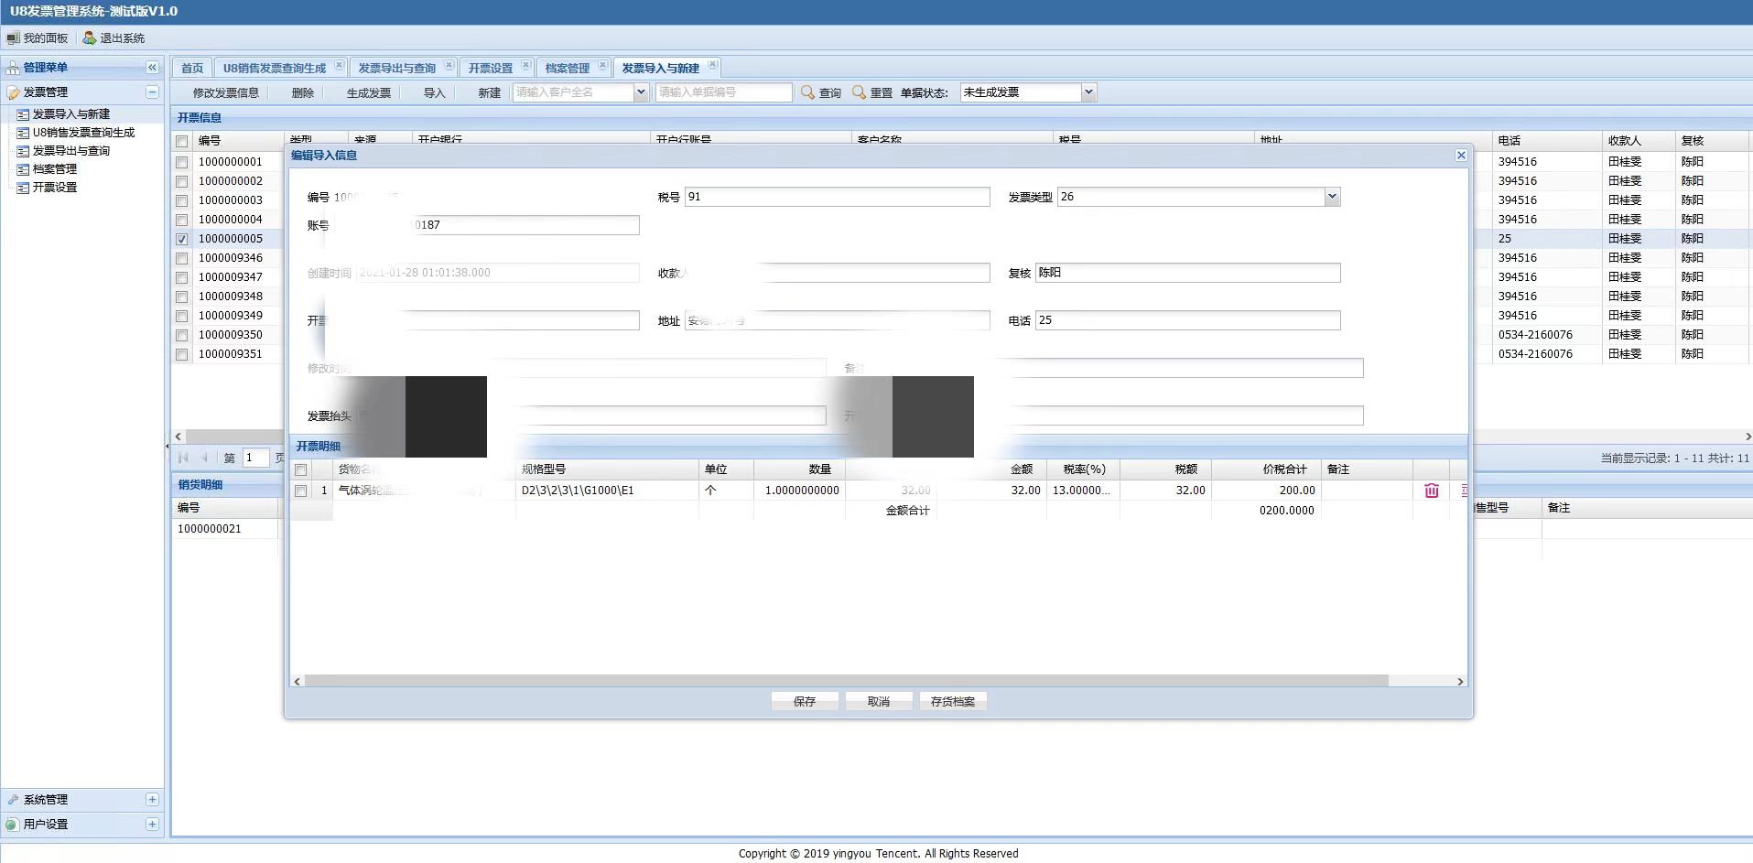The height and width of the screenshot is (863, 1753).
Task: Switch to 档案管理 tab
Action: (568, 69)
